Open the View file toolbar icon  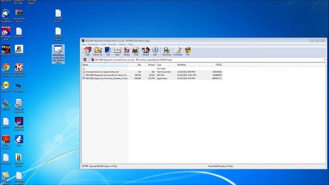pos(117,51)
